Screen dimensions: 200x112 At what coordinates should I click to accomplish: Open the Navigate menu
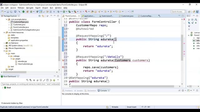click(30, 8)
